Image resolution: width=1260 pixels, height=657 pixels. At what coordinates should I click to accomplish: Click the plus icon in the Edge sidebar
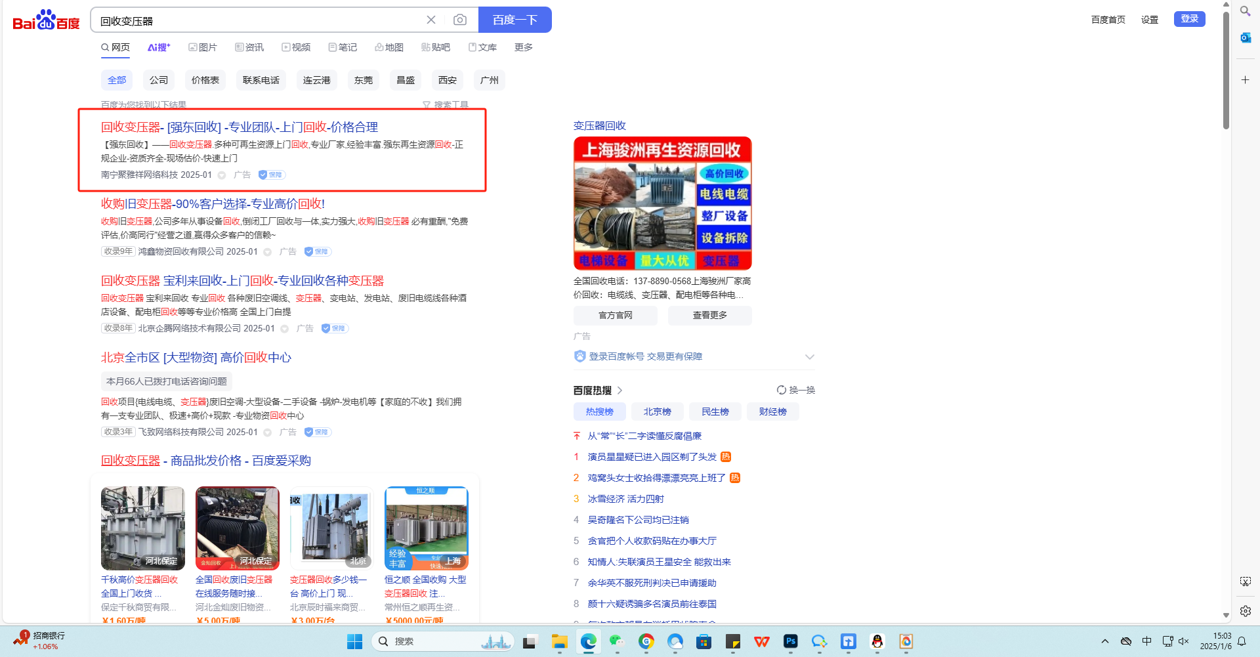(1245, 80)
